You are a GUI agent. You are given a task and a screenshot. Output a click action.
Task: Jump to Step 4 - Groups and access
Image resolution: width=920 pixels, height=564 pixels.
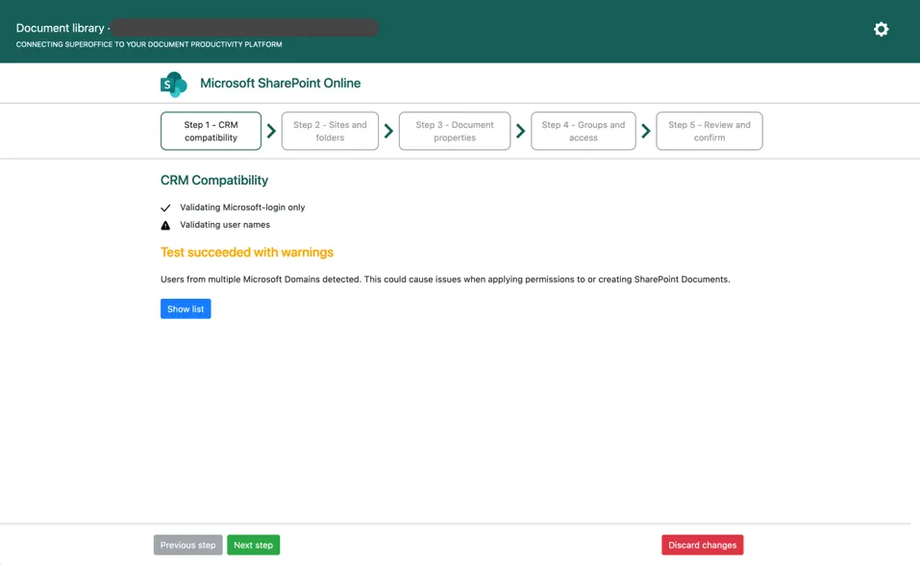click(x=583, y=132)
